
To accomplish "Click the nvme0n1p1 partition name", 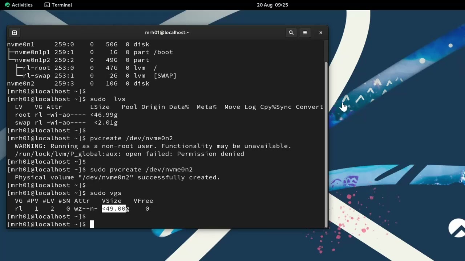I will point(33,52).
